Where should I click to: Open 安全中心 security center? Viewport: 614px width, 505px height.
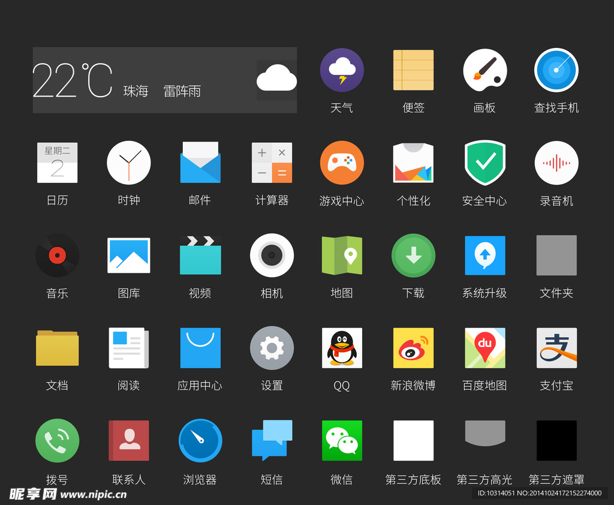(x=484, y=163)
